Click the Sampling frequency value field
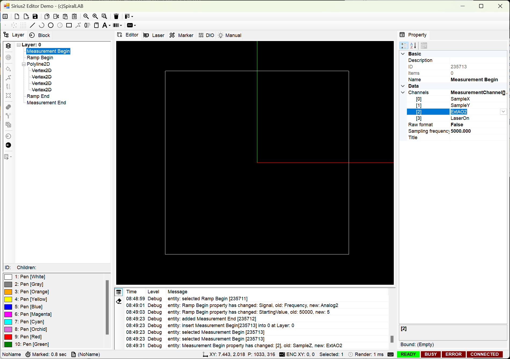This screenshot has height=359, width=510. pos(478,131)
